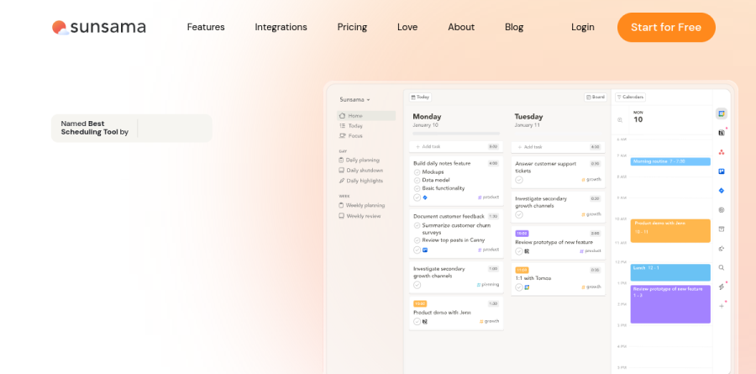Click the product tag on Build daily notes
756x374 pixels.
click(488, 198)
